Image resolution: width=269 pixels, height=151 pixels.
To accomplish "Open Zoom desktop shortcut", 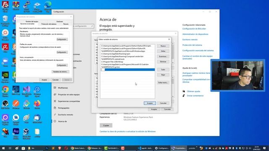I will click(x=5, y=62).
